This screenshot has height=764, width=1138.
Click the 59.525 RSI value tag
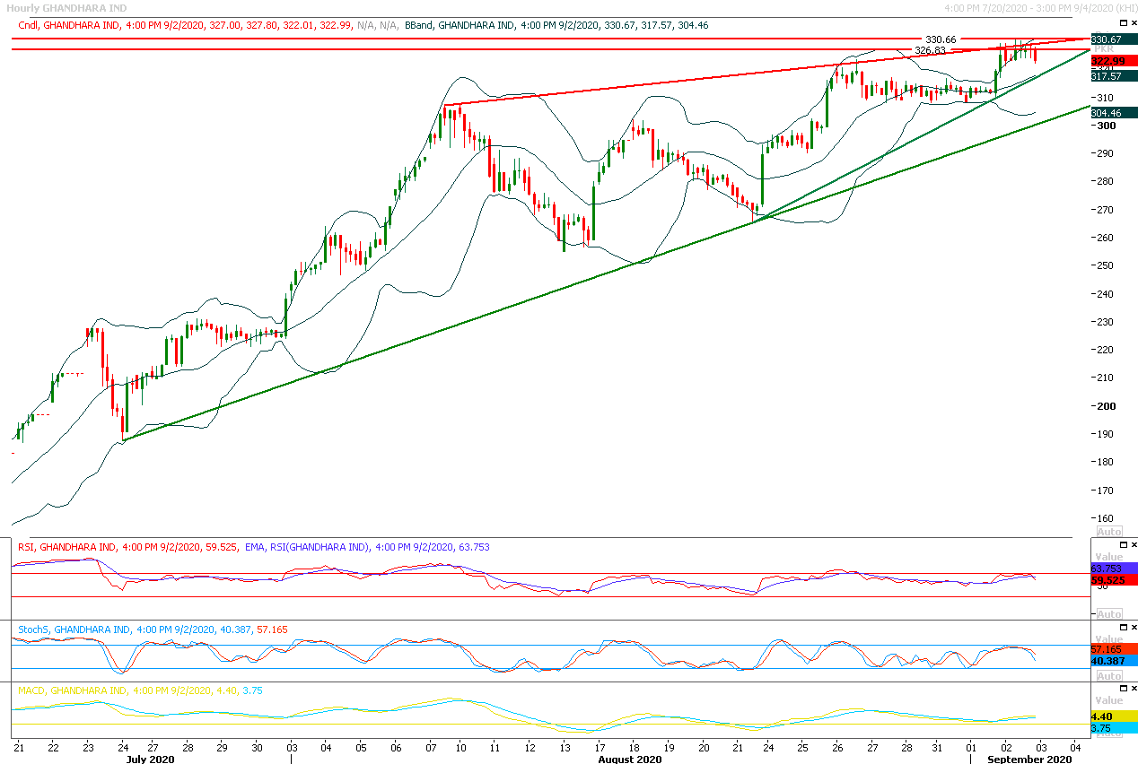coord(1114,581)
